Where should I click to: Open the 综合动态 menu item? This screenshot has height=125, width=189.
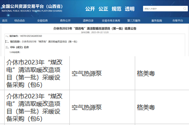[20, 20]
